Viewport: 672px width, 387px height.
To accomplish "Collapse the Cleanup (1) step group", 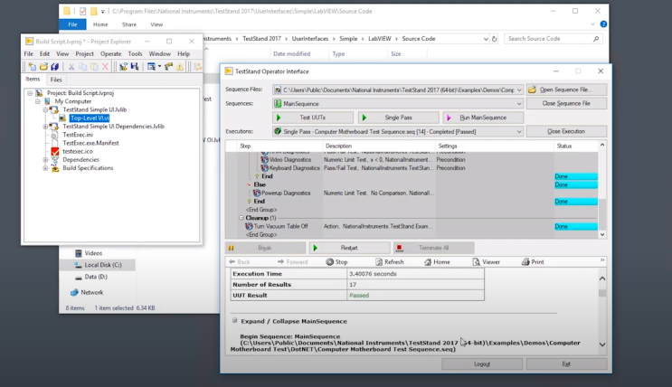I will pyautogui.click(x=241, y=218).
